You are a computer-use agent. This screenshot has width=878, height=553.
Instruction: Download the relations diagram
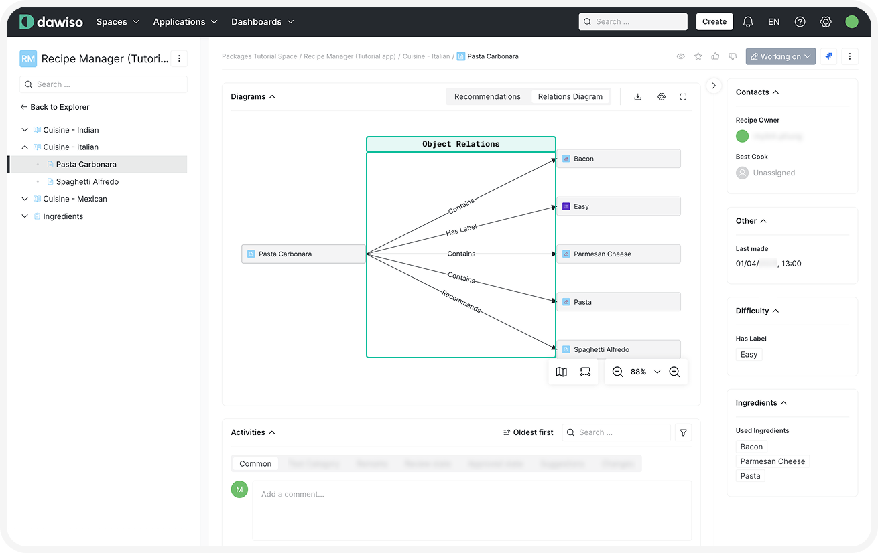(x=637, y=97)
